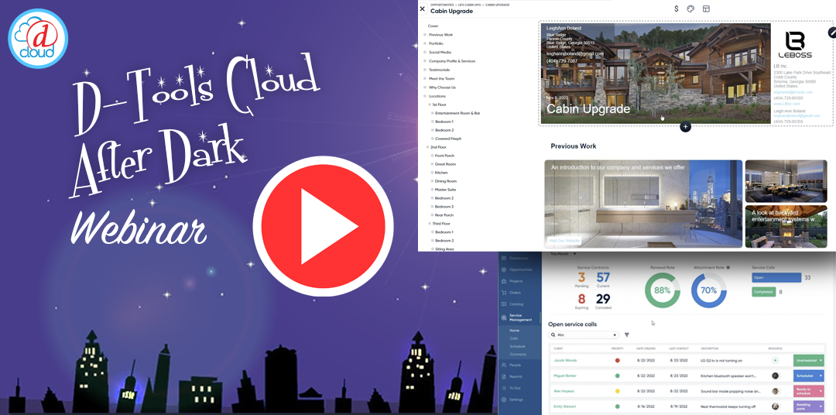
Task: Select Rear Porch location
Action: pos(444,215)
